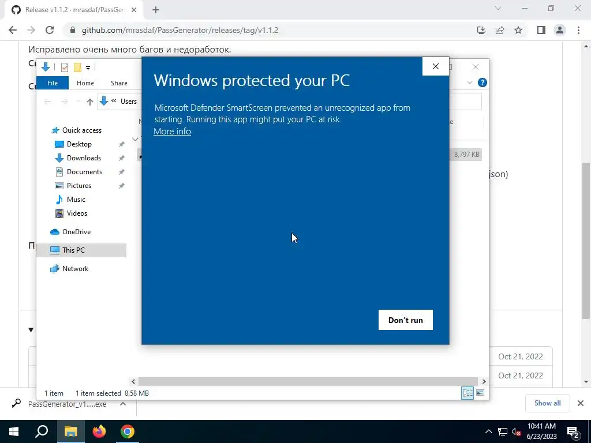Click the Up arrow in Explorer navigation
The width and height of the screenshot is (591, 443).
pyautogui.click(x=89, y=102)
